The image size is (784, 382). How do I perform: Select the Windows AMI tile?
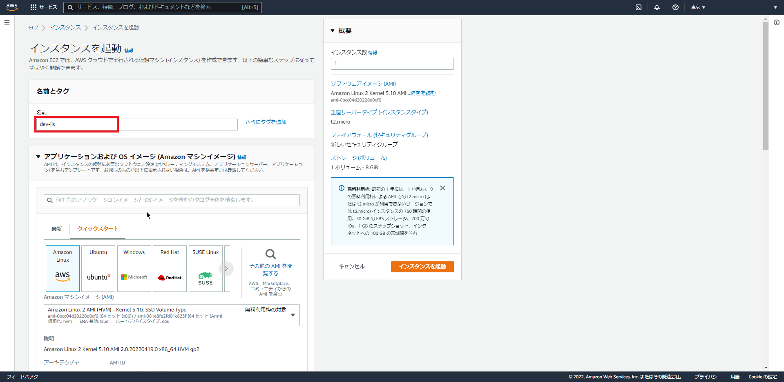coord(134,268)
